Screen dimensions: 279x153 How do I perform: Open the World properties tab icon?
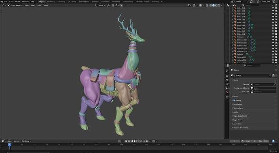[227, 92]
